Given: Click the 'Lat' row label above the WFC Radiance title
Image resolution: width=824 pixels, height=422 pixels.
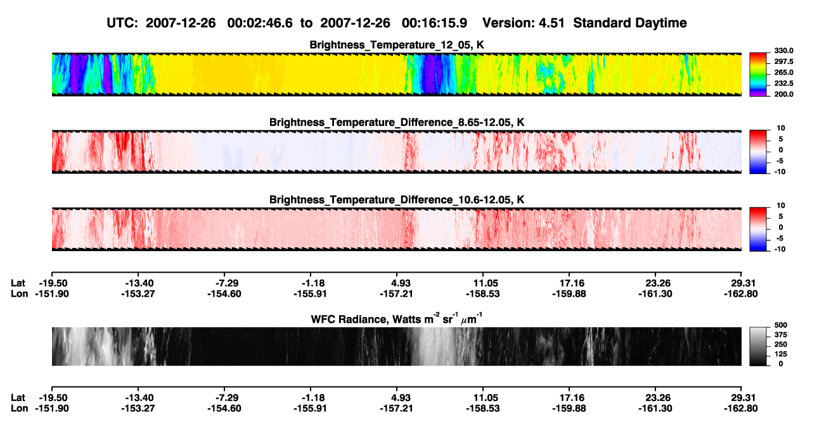Looking at the screenshot, I should 18,283.
